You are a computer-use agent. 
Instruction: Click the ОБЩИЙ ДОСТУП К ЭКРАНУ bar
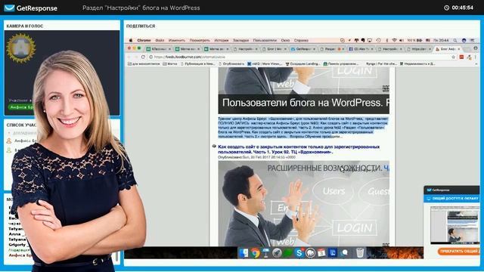pos(452,198)
